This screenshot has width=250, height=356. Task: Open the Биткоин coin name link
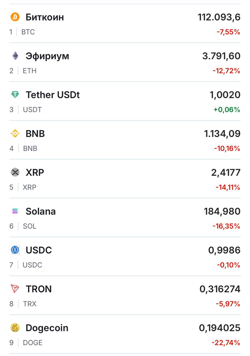[45, 17]
